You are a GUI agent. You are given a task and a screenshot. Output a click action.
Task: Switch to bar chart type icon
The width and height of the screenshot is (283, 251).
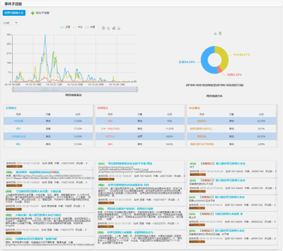click(114, 28)
